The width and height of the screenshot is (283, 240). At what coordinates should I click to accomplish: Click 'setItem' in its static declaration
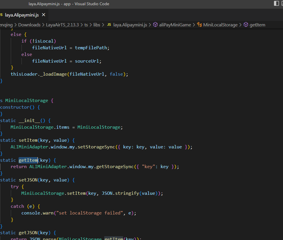[28, 140]
